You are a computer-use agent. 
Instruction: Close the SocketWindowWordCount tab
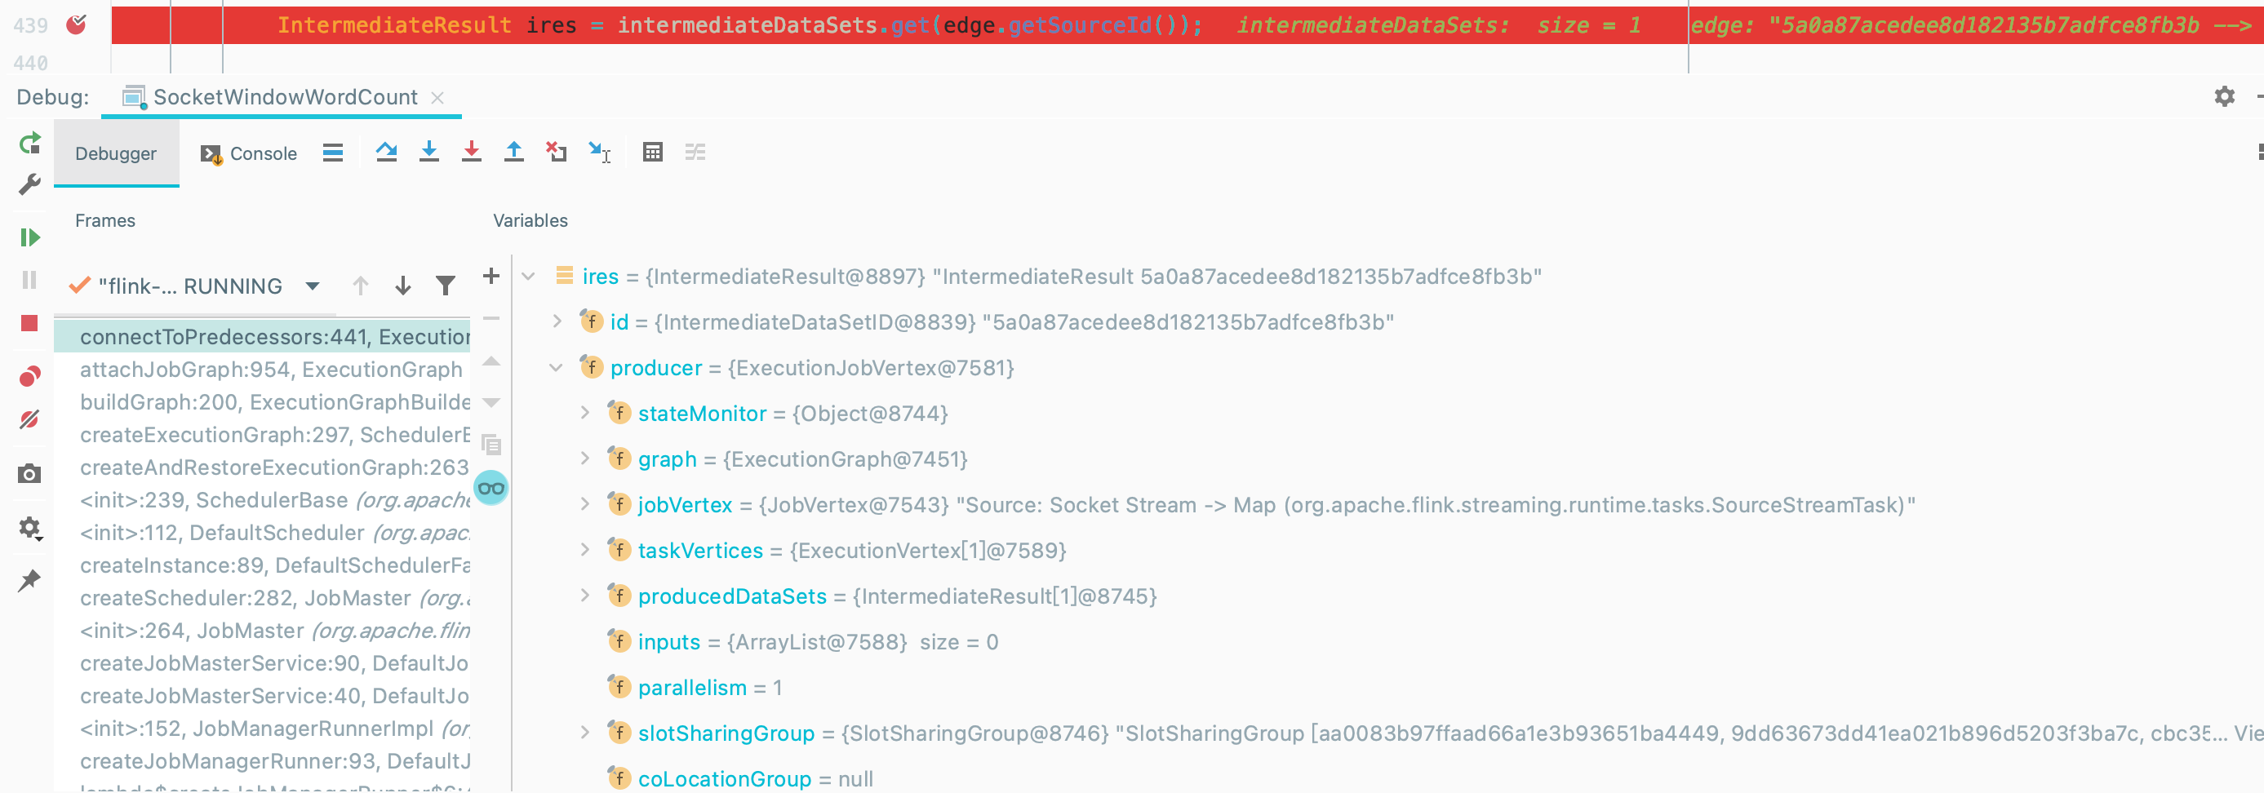tap(437, 97)
